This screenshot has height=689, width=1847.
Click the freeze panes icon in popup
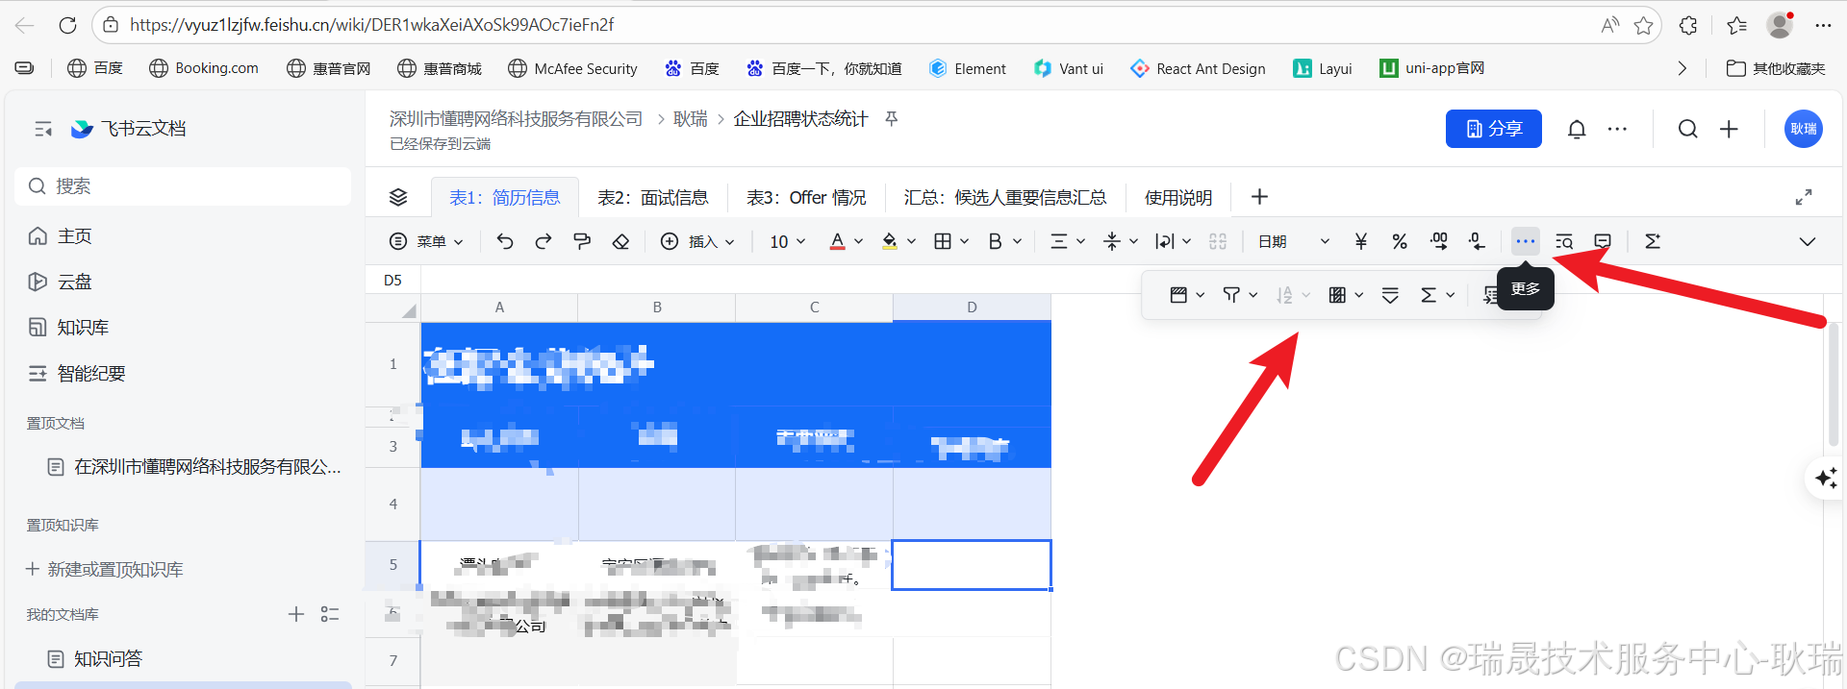click(x=1178, y=295)
